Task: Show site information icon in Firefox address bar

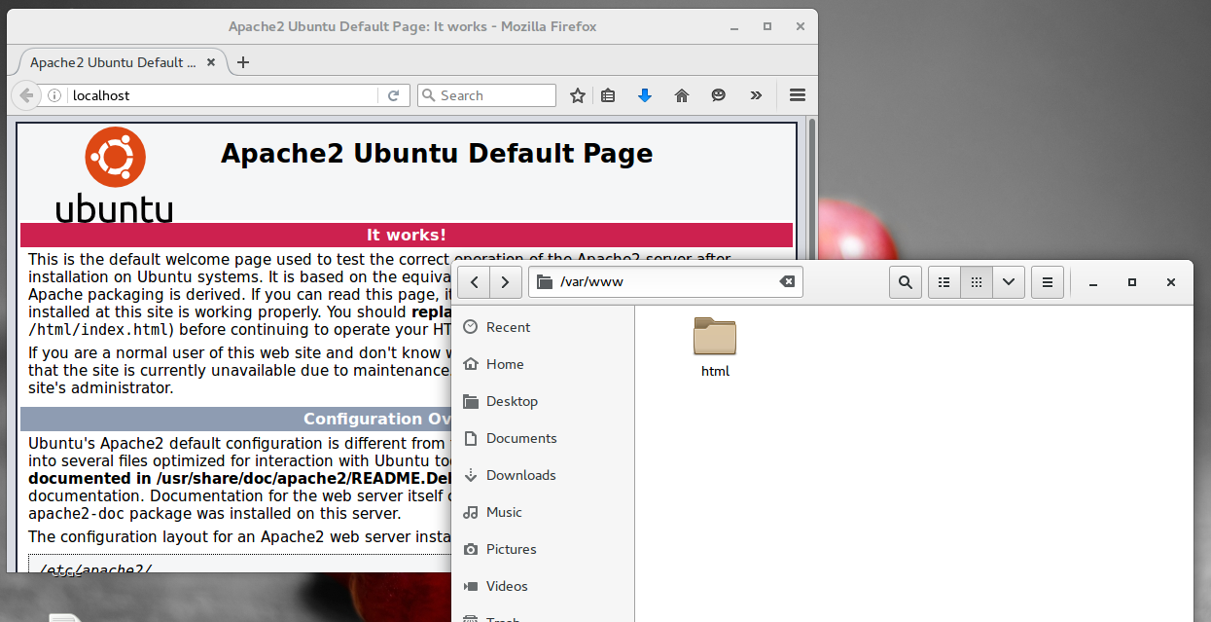Action: 54,95
